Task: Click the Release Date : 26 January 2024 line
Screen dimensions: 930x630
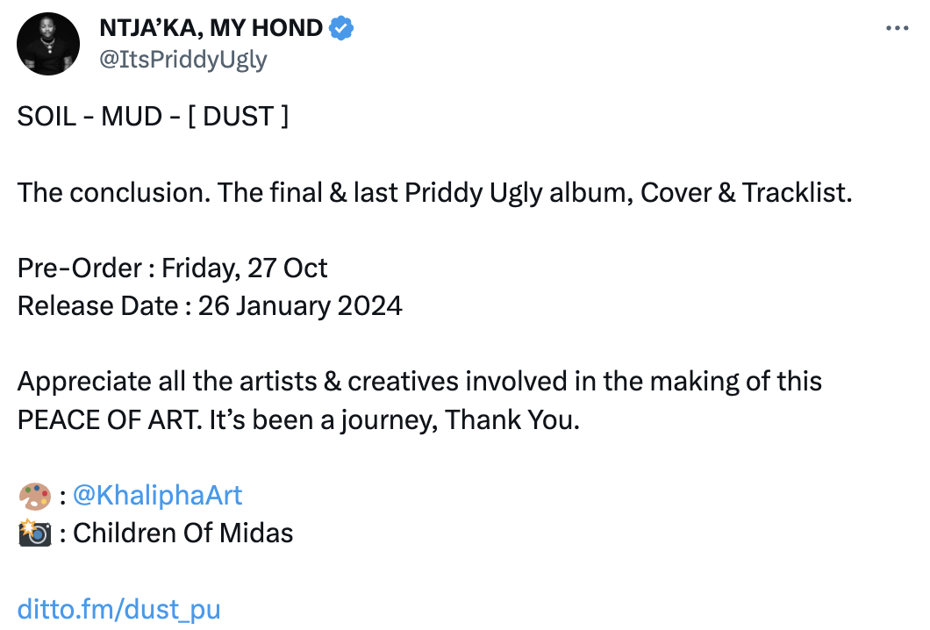Action: coord(210,306)
